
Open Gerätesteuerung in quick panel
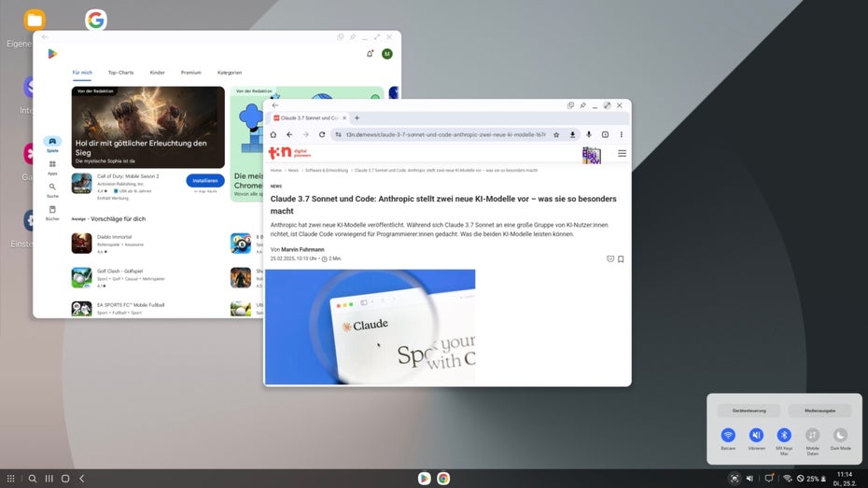[x=749, y=411]
